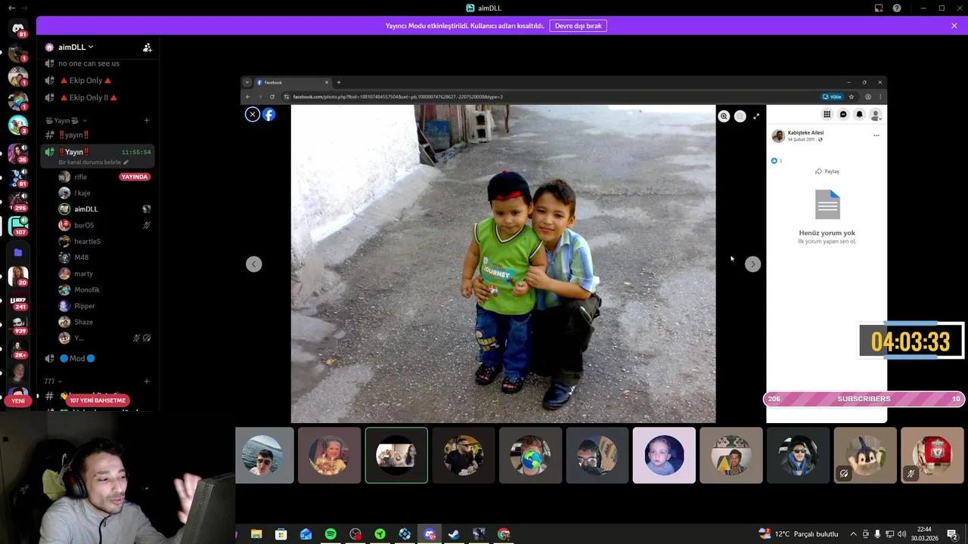Collapse the Yayın category
Screen dimensions: 968x544
67,121
